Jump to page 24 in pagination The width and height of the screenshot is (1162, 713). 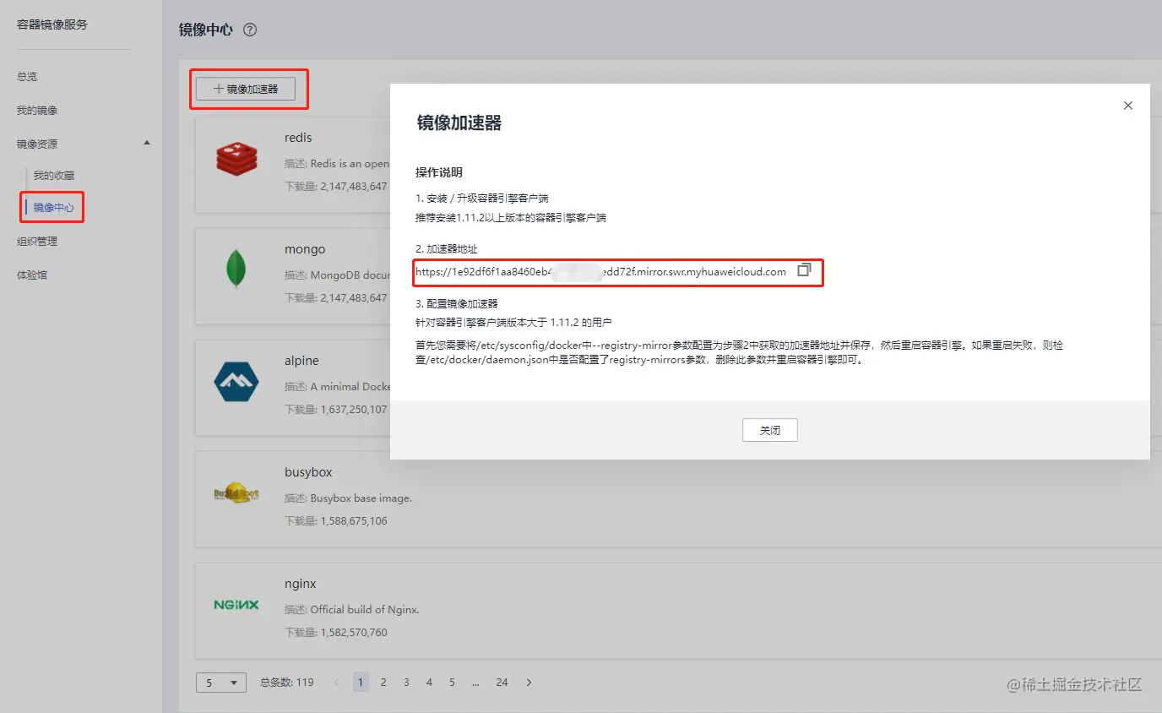pyautogui.click(x=502, y=682)
